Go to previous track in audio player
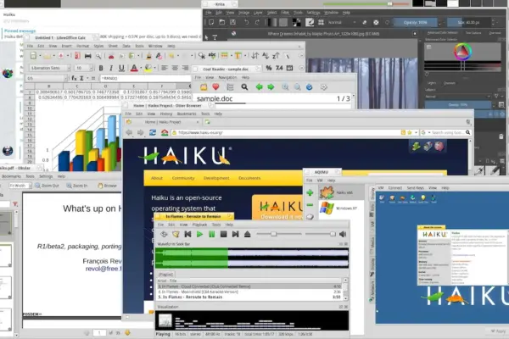 pos(187,234)
